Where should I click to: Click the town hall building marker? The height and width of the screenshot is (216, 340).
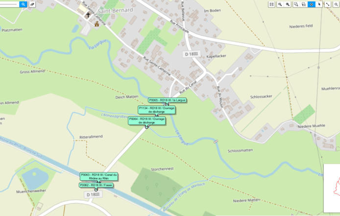(97, 24)
